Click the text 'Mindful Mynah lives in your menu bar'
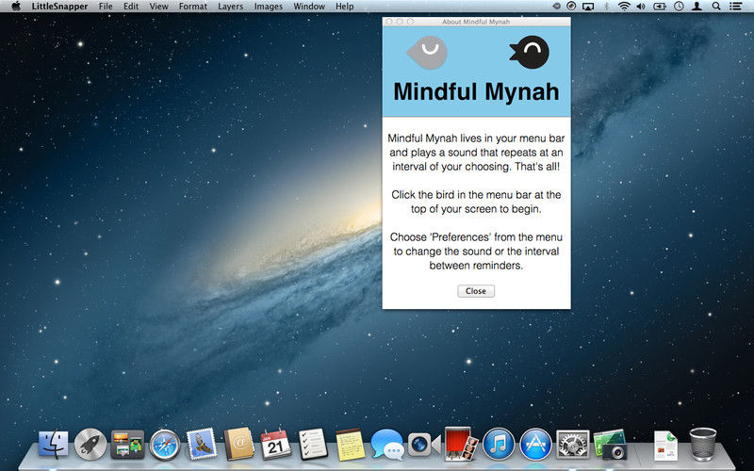 [476, 138]
